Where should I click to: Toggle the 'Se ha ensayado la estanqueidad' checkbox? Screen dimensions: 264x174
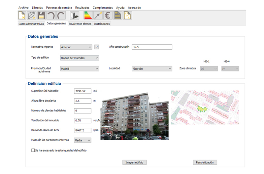(x=33, y=150)
